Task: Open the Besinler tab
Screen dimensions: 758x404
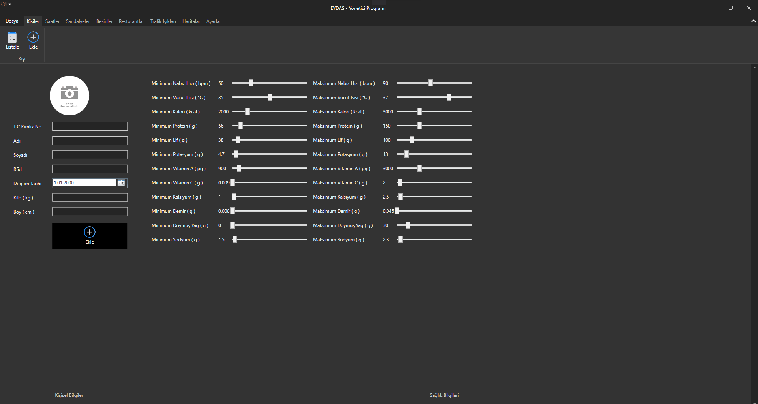Action: (x=104, y=21)
